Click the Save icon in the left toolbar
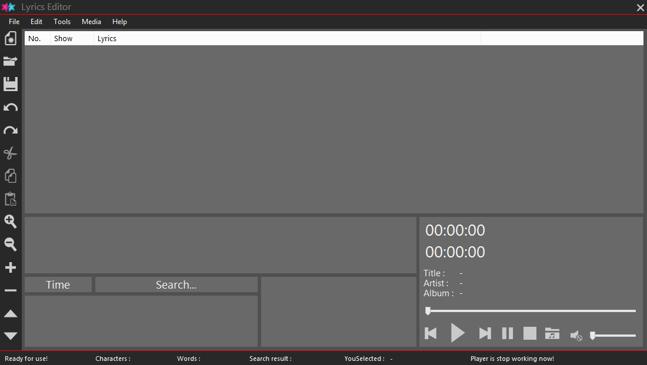Screen dimensions: 647x365 (x=10, y=84)
